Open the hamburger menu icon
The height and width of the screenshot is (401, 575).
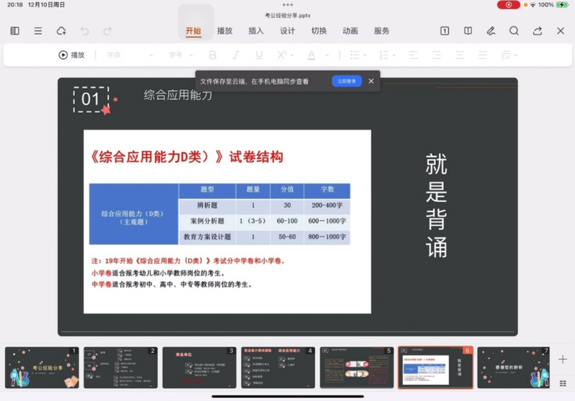[38, 31]
